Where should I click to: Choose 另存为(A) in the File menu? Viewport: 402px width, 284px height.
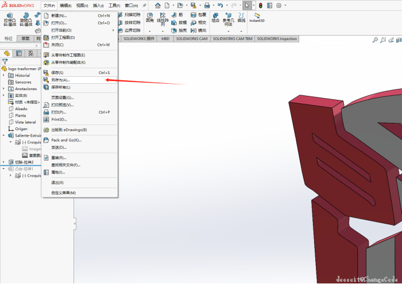(x=60, y=80)
